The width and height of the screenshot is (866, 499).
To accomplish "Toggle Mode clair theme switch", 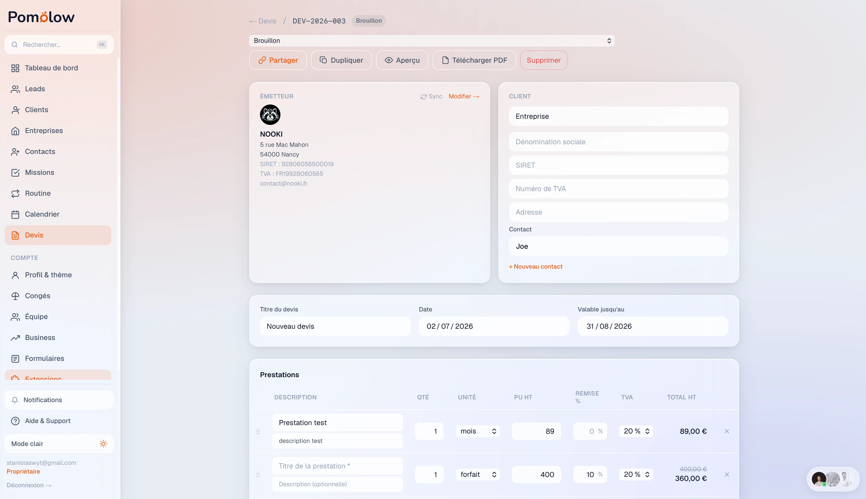I will tap(103, 444).
